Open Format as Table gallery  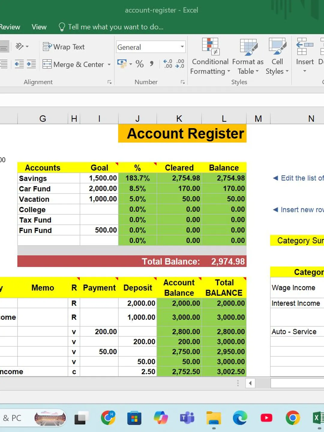(248, 56)
